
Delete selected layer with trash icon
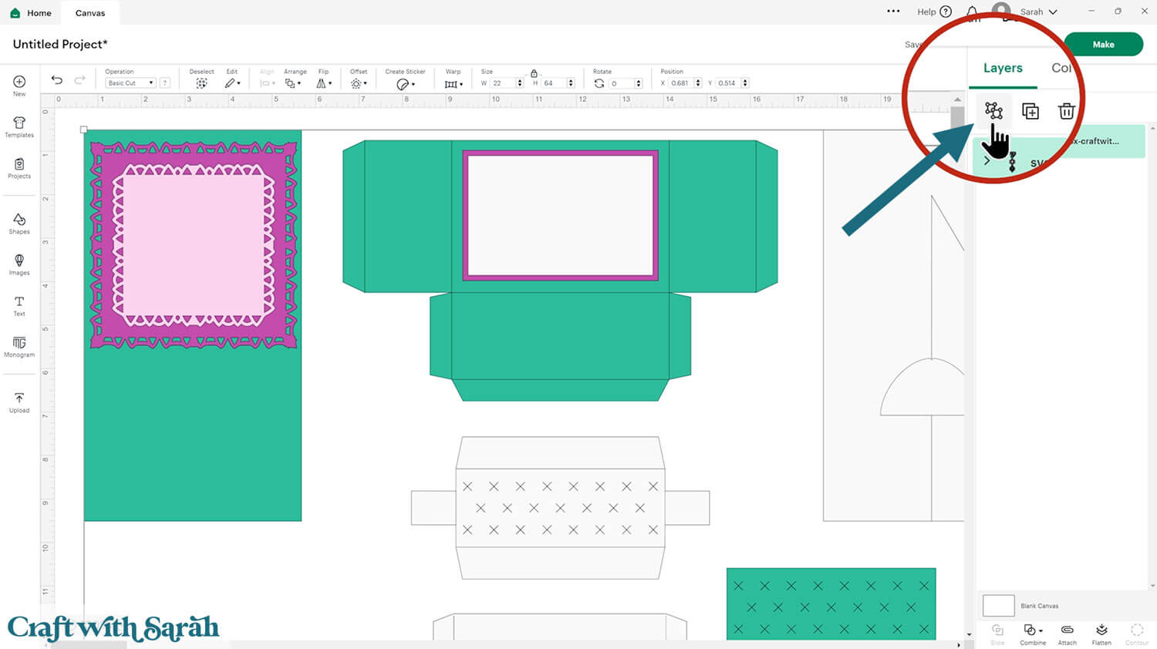1066,111
